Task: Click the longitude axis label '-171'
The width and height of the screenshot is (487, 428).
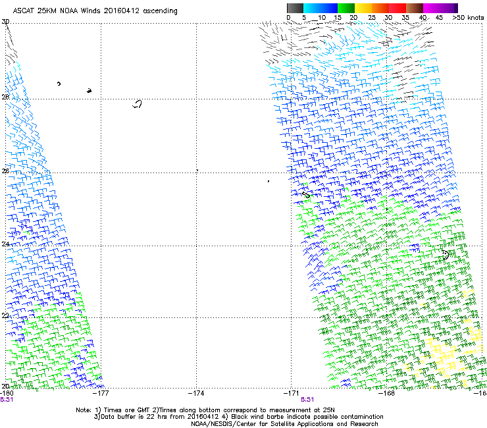Action: tap(292, 393)
